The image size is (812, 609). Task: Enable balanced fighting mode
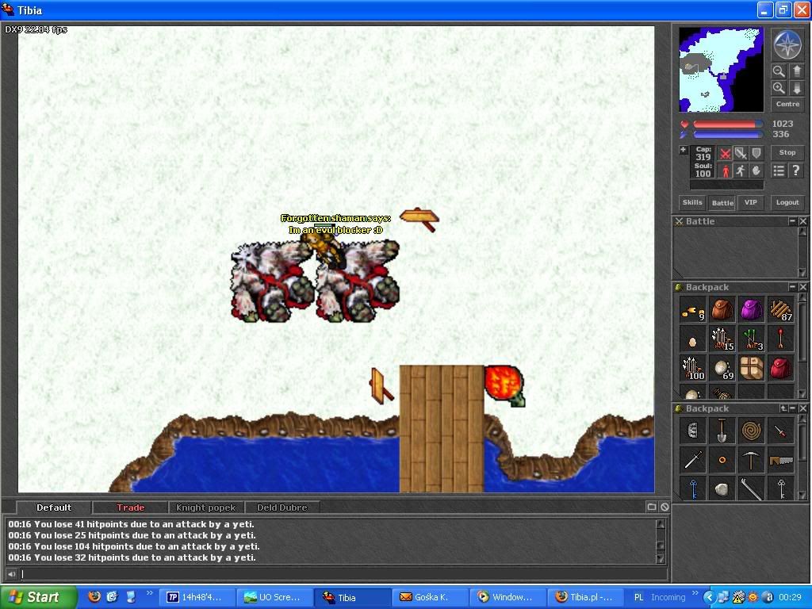click(741, 154)
